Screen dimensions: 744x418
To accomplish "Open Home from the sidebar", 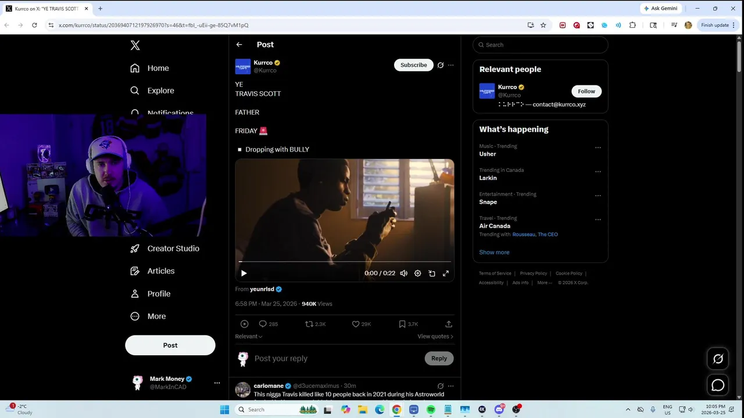I will (150, 68).
